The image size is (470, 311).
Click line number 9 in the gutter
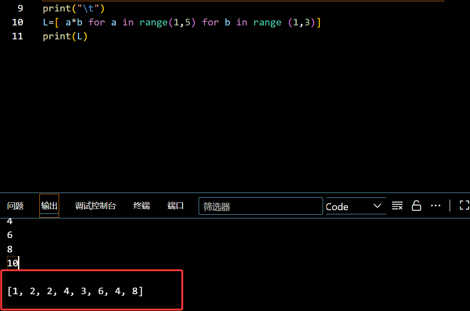coord(20,8)
